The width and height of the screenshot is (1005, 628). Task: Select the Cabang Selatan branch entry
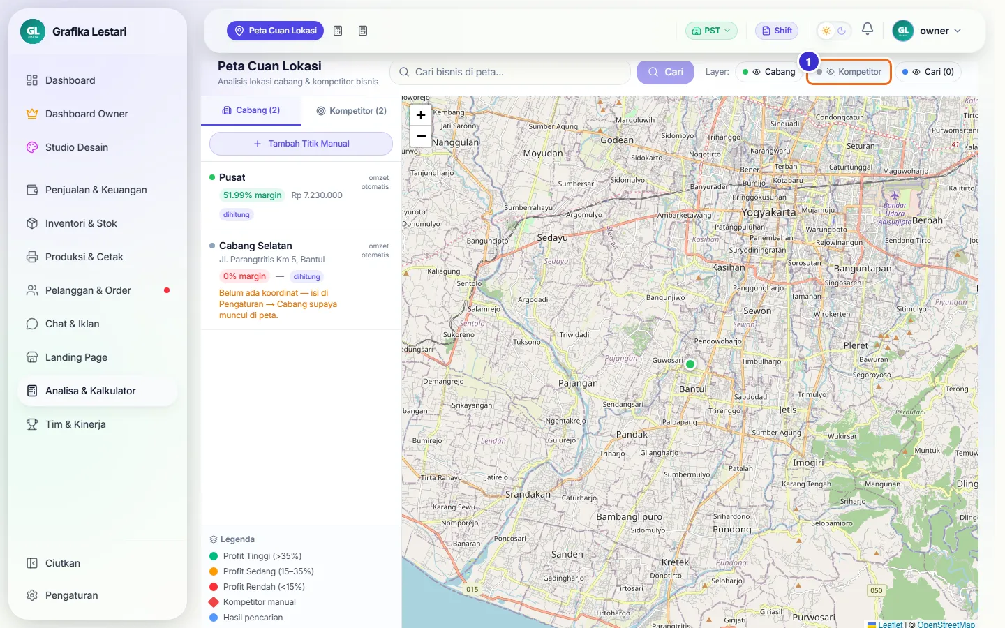301,281
